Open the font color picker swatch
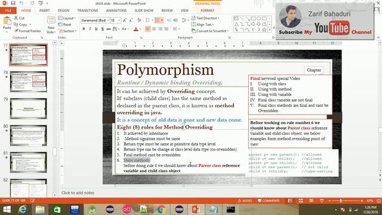This screenshot has width=382, height=215. tap(135, 29)
